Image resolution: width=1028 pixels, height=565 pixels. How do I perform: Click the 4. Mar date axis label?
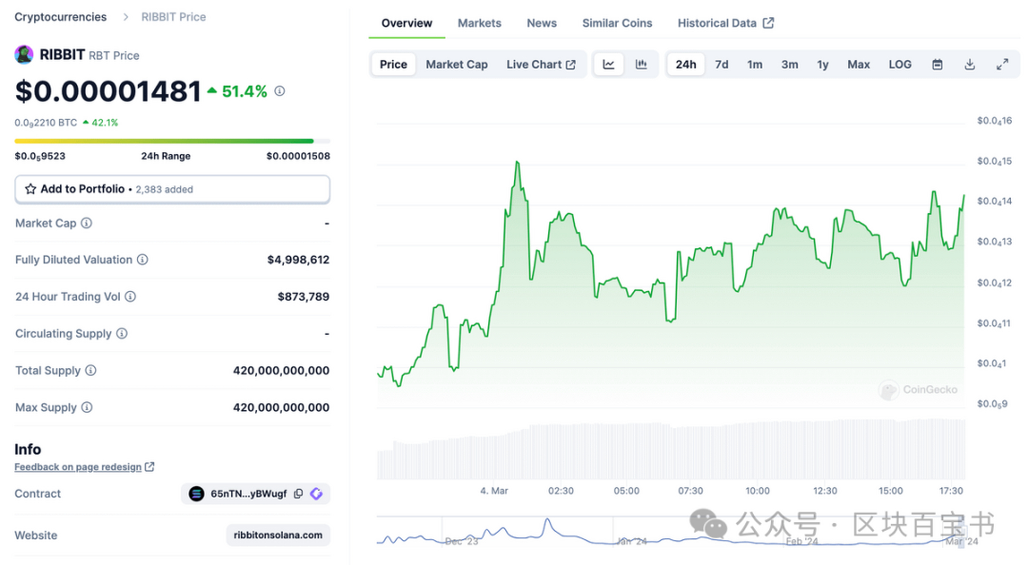click(494, 491)
